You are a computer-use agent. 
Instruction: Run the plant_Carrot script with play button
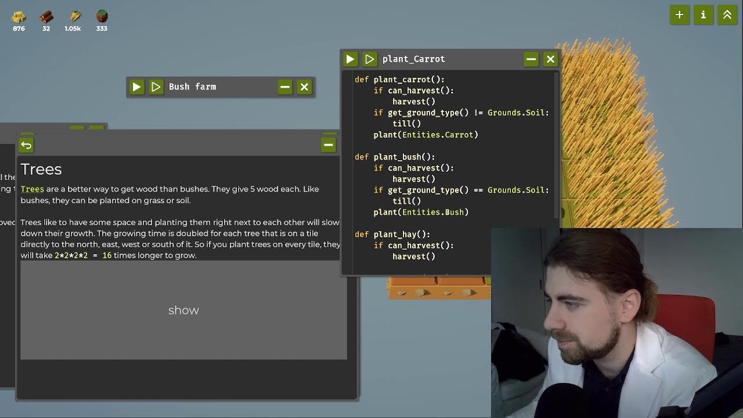350,59
